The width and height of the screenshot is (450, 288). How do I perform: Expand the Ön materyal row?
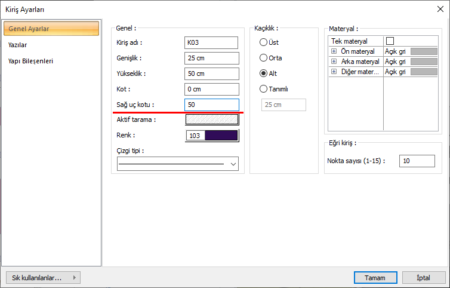coord(334,51)
